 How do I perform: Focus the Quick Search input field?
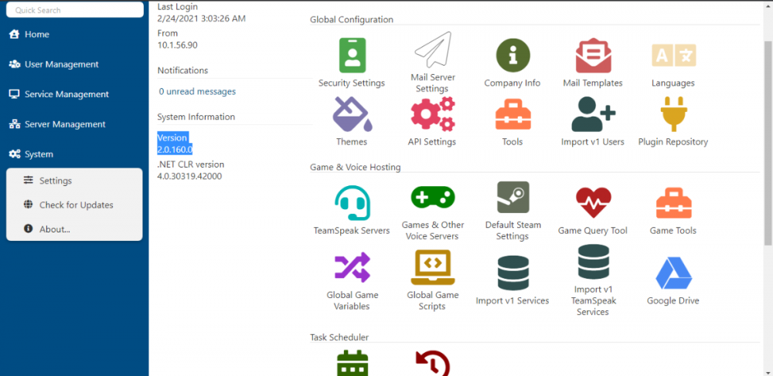click(x=74, y=10)
